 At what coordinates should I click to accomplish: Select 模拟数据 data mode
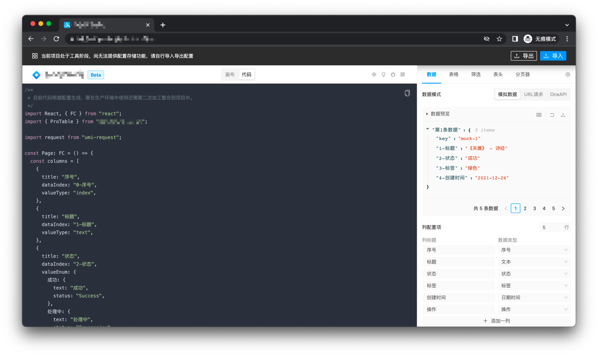click(x=507, y=94)
